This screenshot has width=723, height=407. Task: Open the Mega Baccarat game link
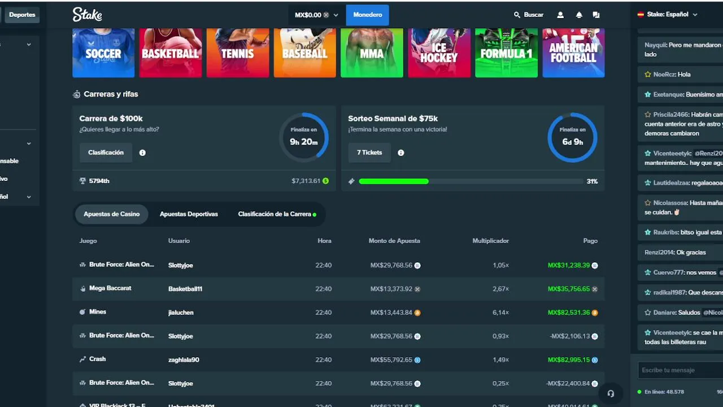click(110, 288)
